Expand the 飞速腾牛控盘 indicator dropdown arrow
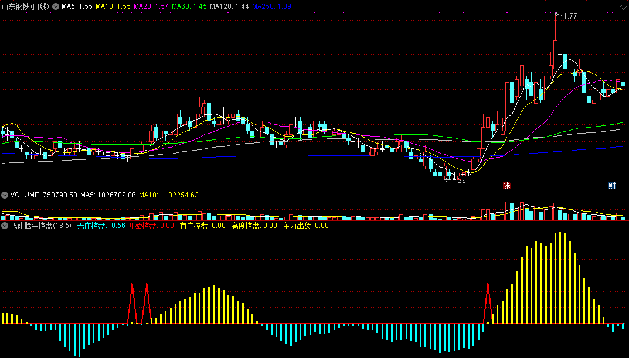 [5, 226]
